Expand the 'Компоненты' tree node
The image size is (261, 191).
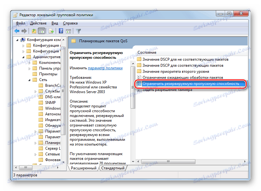coord(29,63)
